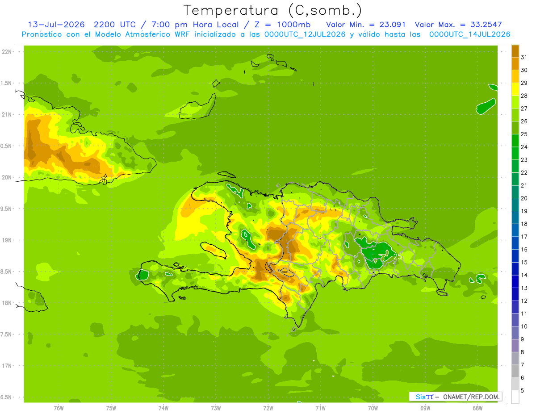Screen dimensions: 536x414
Task: Click the latitude axis label "21N"
Action: tap(6, 114)
